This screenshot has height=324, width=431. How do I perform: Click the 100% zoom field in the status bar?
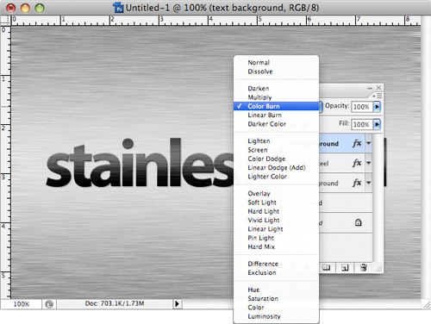(22, 304)
